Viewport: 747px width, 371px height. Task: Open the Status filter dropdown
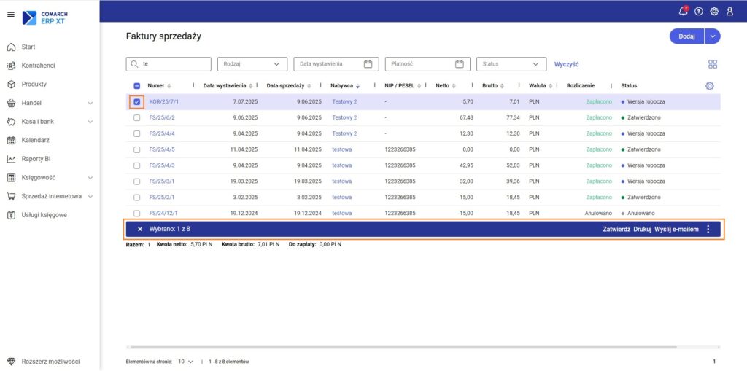click(x=511, y=64)
